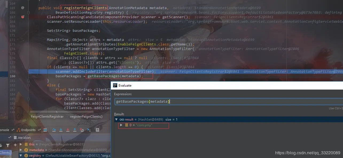343x158 pixels.
Task: Click FeignClientsRegistrar breadcrumb
Action: pos(47,117)
